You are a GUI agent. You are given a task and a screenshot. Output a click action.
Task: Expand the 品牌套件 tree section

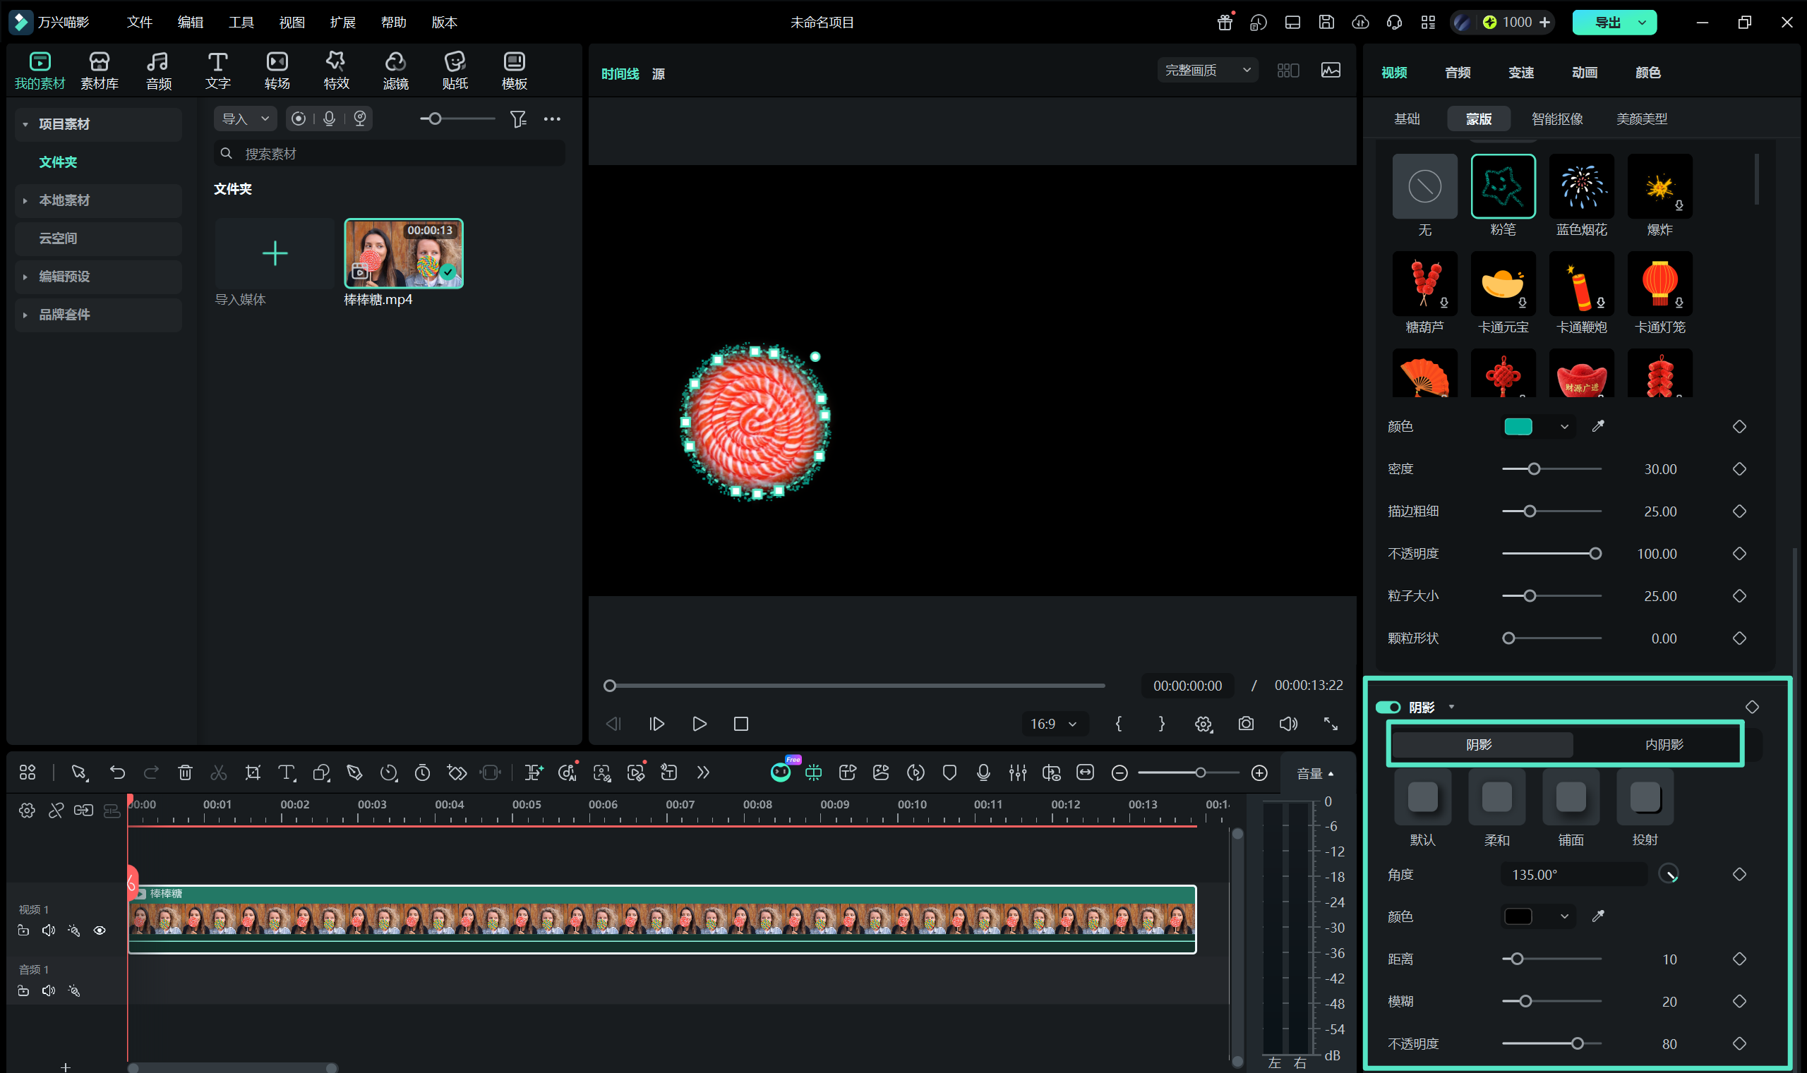(25, 315)
